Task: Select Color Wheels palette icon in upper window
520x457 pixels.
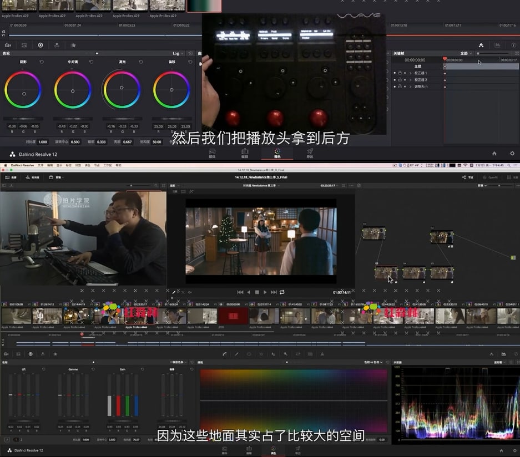Action: [41, 45]
